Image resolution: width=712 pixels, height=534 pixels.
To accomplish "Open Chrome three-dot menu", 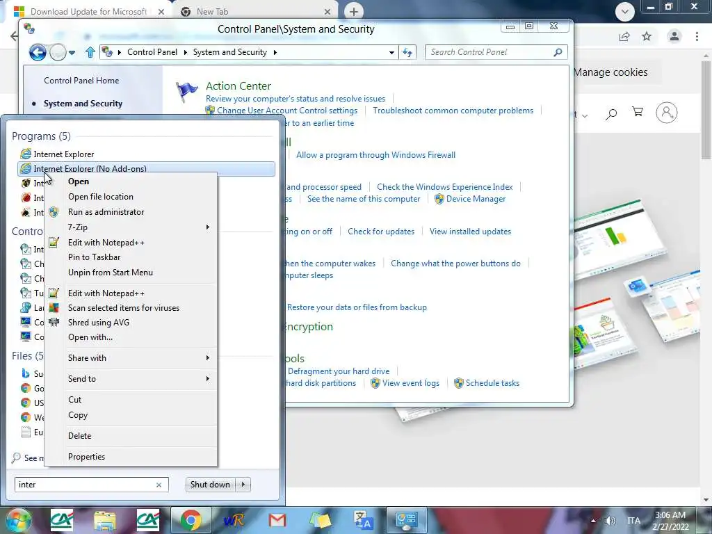I will click(x=697, y=36).
